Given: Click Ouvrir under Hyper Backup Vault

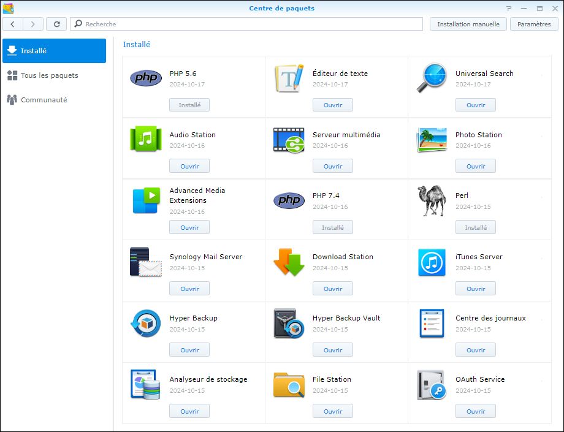Looking at the screenshot, I should 333,350.
